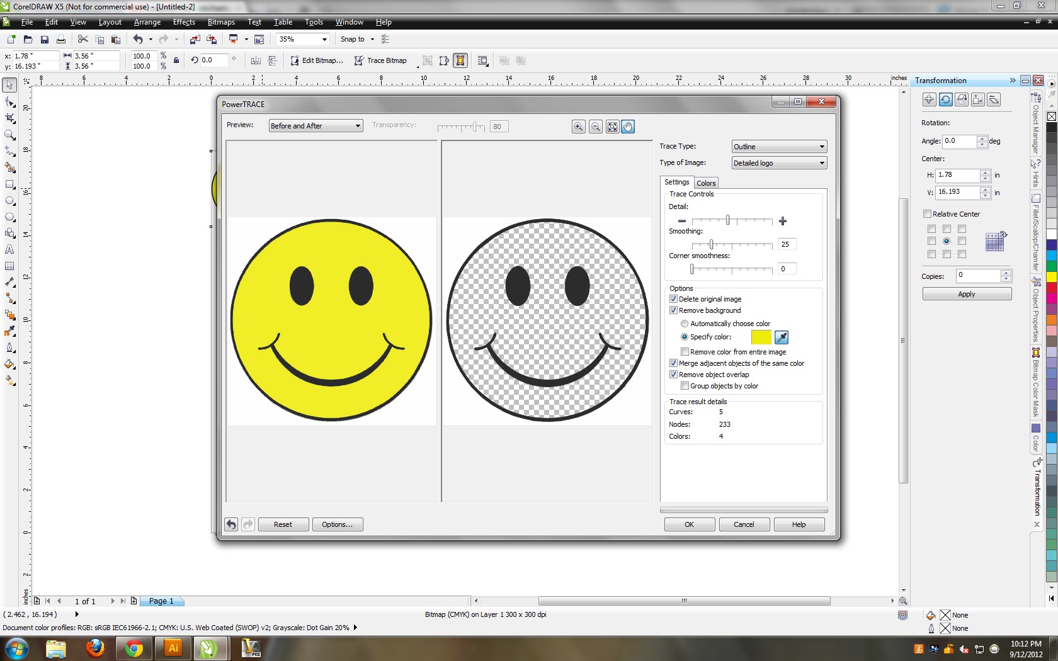
Task: Click the Zoom to Fit icon in PowerTRACE
Action: coord(612,127)
